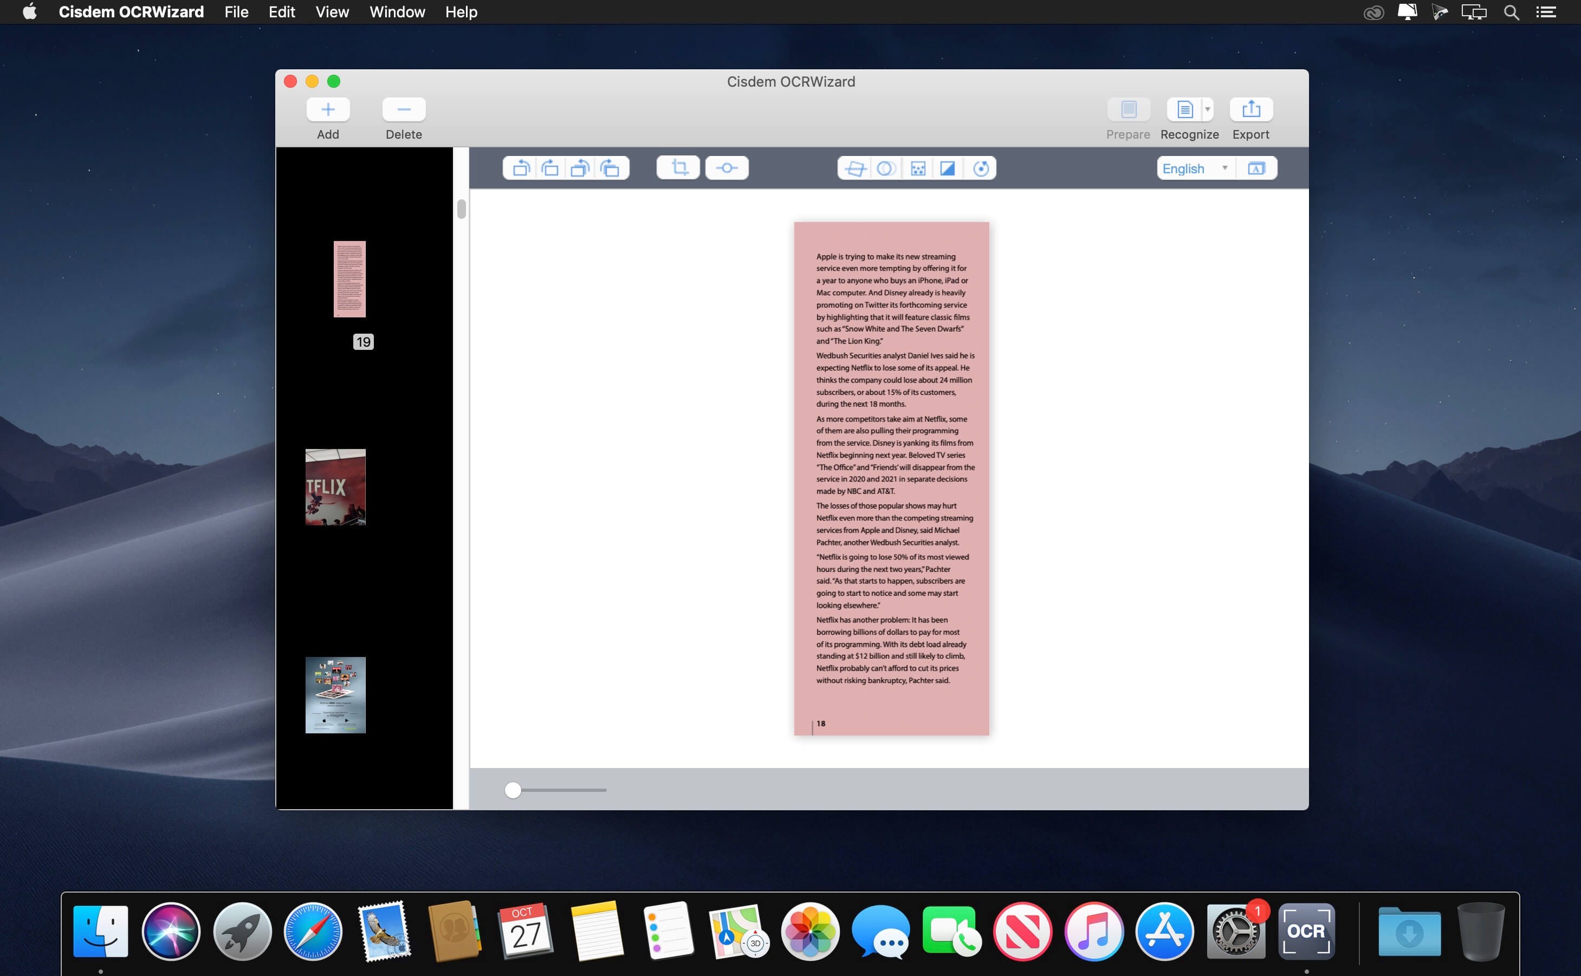Open App Store from the Dock
Image resolution: width=1581 pixels, height=976 pixels.
point(1164,932)
